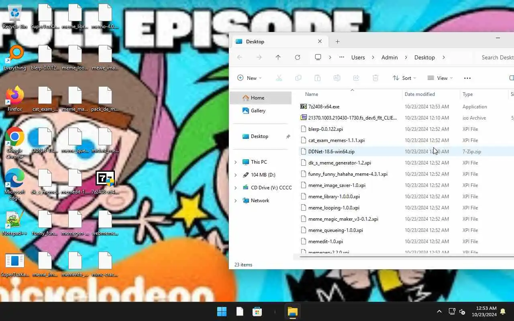Image resolution: width=514 pixels, height=321 pixels.
Task: Launch the Notepad++ desktop shortcut
Action: point(15,223)
